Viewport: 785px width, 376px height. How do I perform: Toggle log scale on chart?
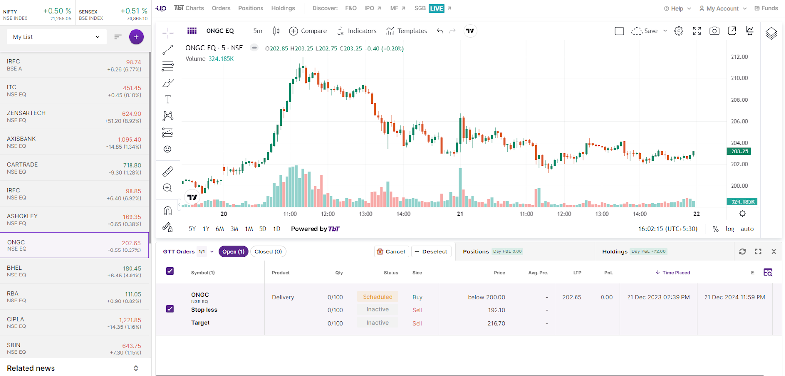(730, 229)
